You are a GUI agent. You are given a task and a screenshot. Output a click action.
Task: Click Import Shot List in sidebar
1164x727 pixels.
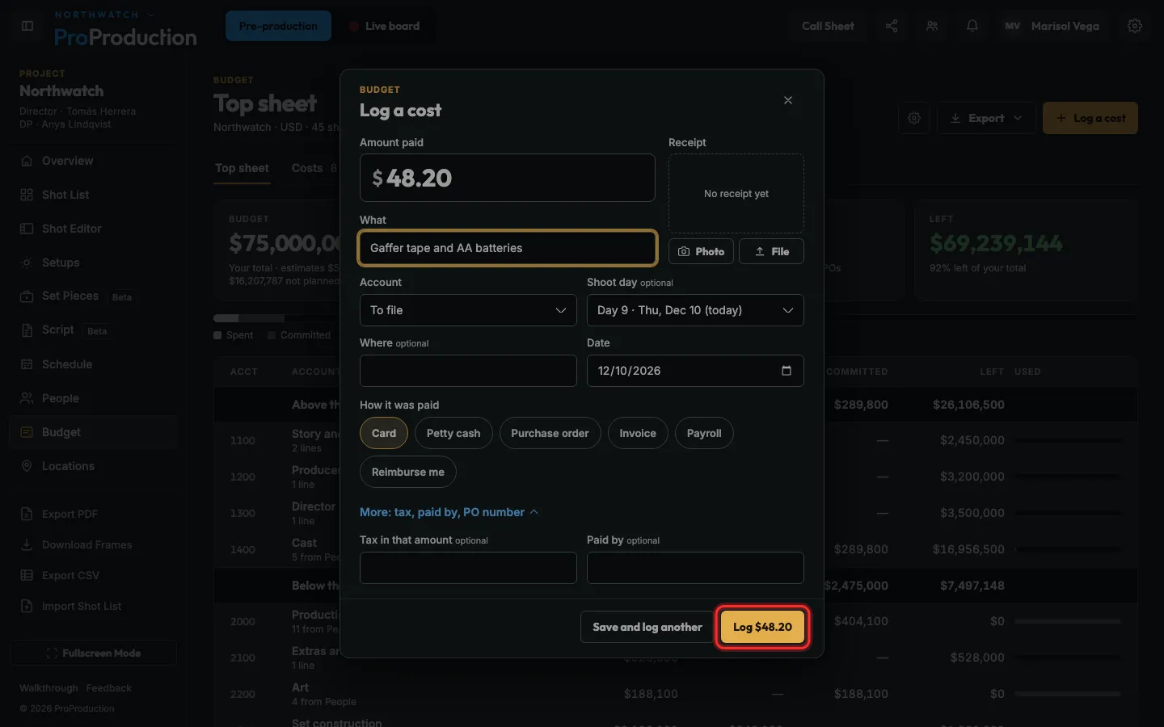coord(94,606)
